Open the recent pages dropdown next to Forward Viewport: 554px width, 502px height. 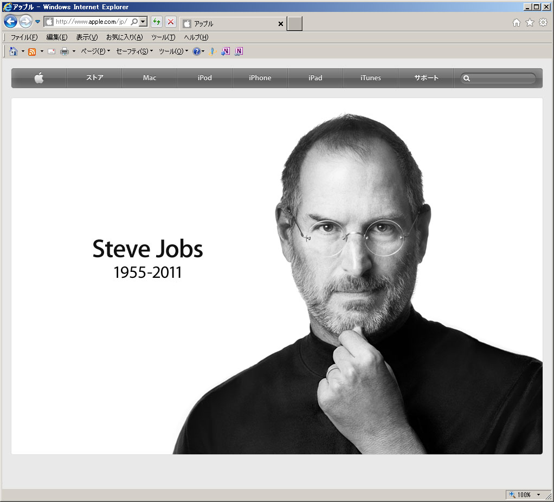[37, 22]
